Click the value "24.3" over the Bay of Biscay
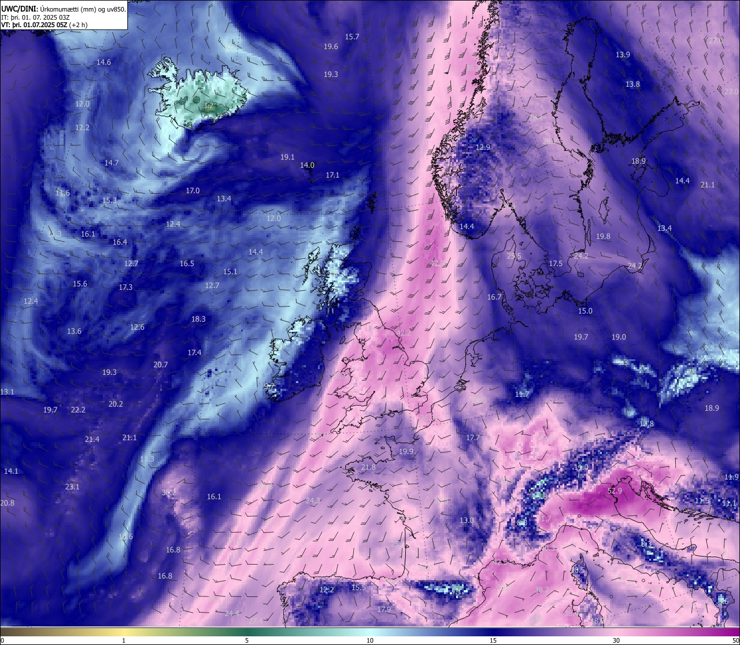This screenshot has height=645, width=740. point(313,500)
